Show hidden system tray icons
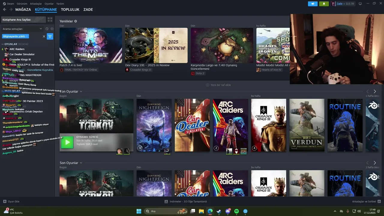384x216 pixels. click(335, 211)
